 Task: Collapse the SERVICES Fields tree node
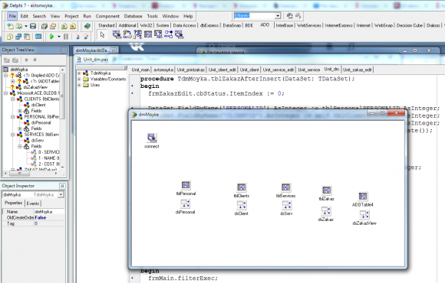(20, 146)
